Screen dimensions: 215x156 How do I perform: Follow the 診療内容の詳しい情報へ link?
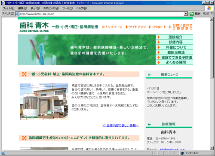coord(120,125)
